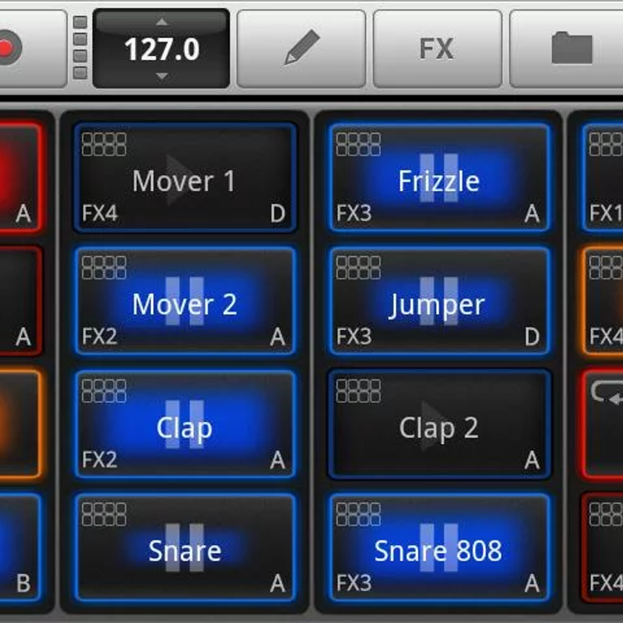Pause the playing Clap pad
623x623 pixels.
[x=185, y=424]
